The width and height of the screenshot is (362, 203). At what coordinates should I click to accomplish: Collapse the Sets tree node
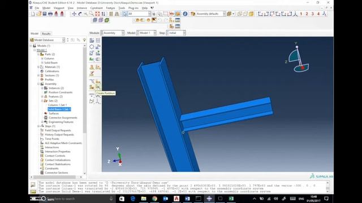(42, 101)
